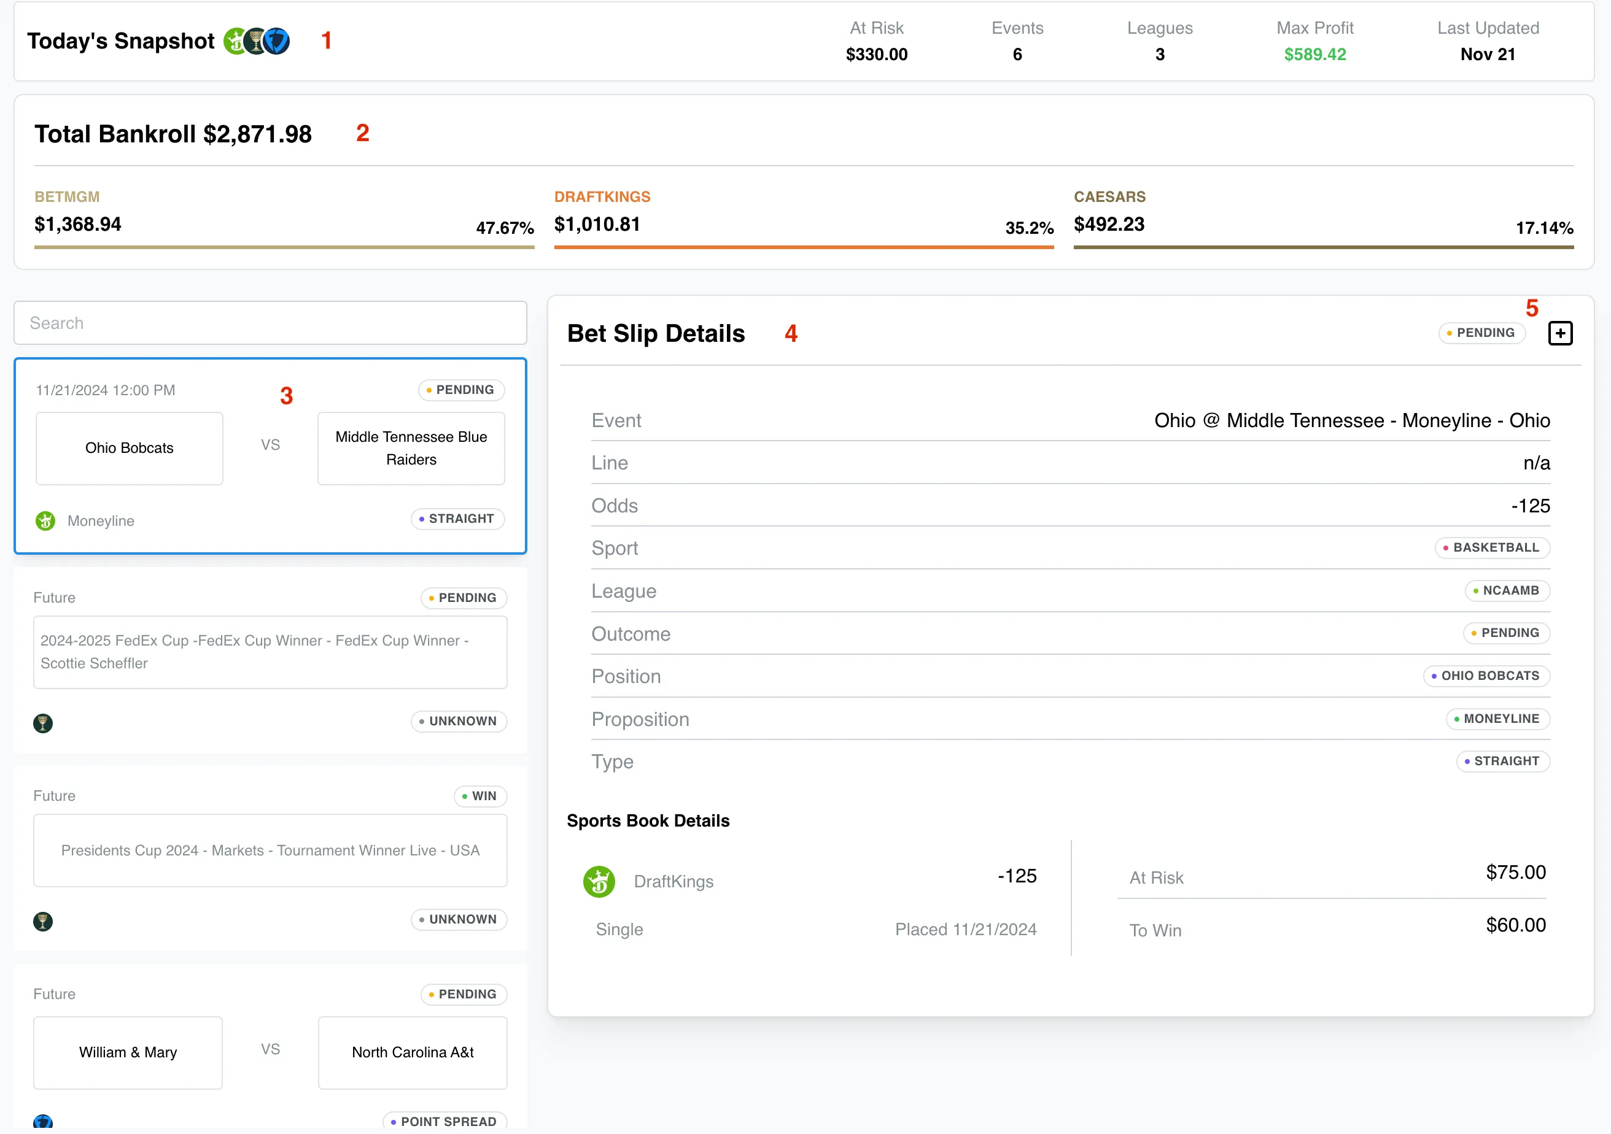Viewport: 1611px width, 1134px height.
Task: Click the blue shield sportsbook logo in Today's Snapshot
Action: point(277,41)
